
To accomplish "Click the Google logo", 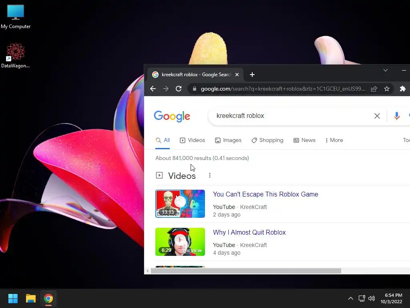I will pos(172,116).
